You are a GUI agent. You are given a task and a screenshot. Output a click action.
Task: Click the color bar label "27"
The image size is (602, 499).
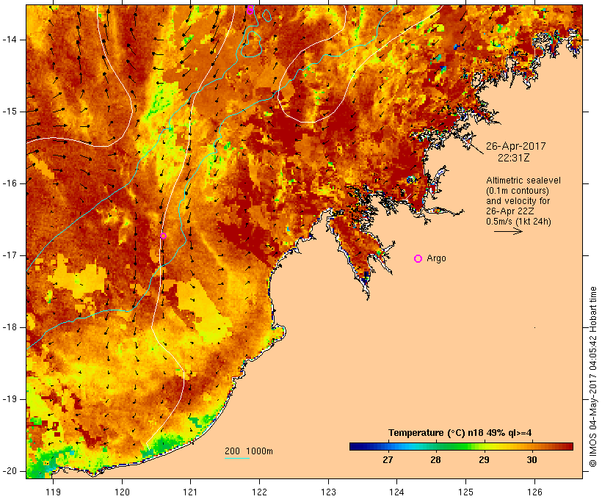click(x=388, y=460)
